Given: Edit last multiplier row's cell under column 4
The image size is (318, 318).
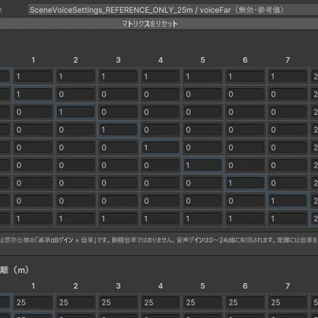Looking at the screenshot, I should [x=161, y=218].
